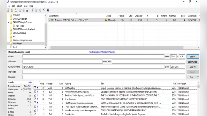Screen dimensions: 207x116
Task: Open How to search with Microsoft Academic link
Action: coord(102,52)
